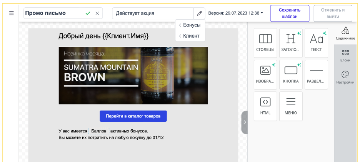
Task: Cancel template name edit with X icon
Action: 97,13
